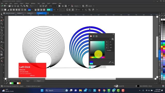
Task: Open the Window menu
Action: coord(54,3)
